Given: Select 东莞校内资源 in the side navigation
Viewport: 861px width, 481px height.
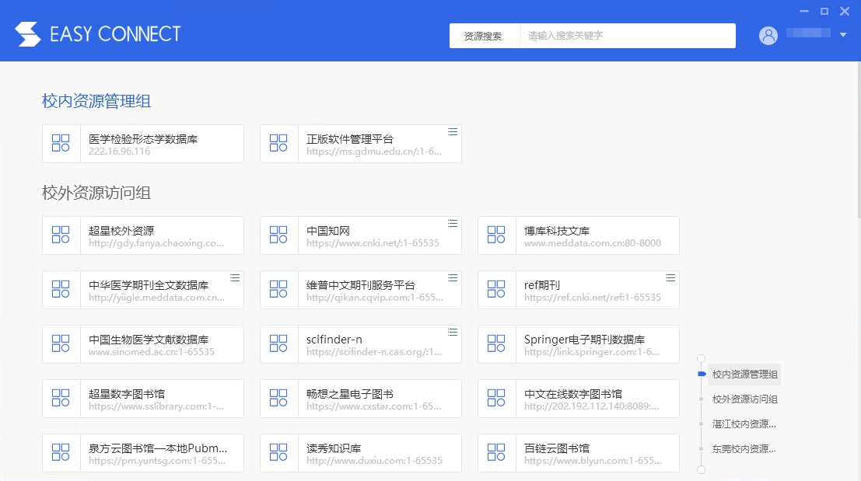Looking at the screenshot, I should [744, 448].
